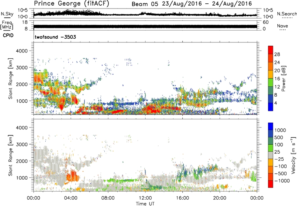Click the red swatch in the Power color bar

pos(271,50)
